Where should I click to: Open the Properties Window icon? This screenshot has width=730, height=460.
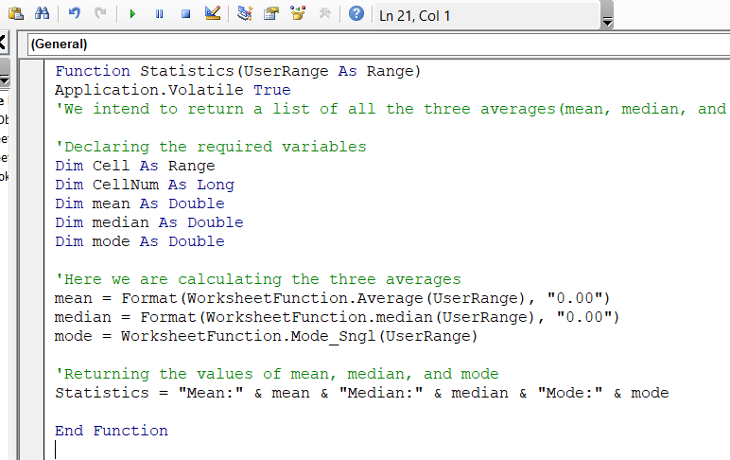(271, 14)
